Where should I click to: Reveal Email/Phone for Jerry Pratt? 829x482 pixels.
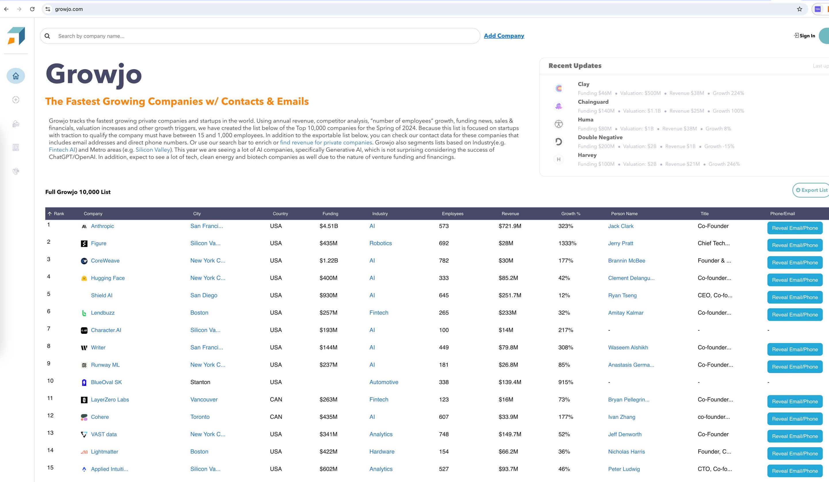[795, 245]
